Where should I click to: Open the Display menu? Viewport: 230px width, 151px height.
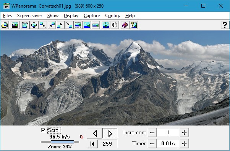pos(71,16)
